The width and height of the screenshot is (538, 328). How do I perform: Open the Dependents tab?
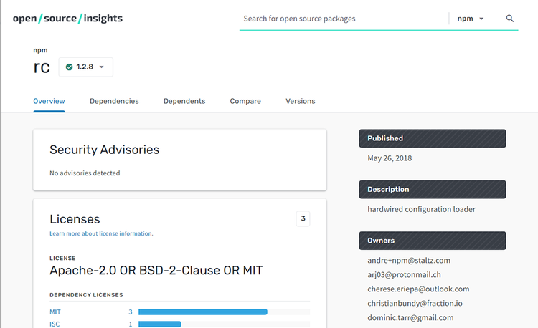pos(184,101)
